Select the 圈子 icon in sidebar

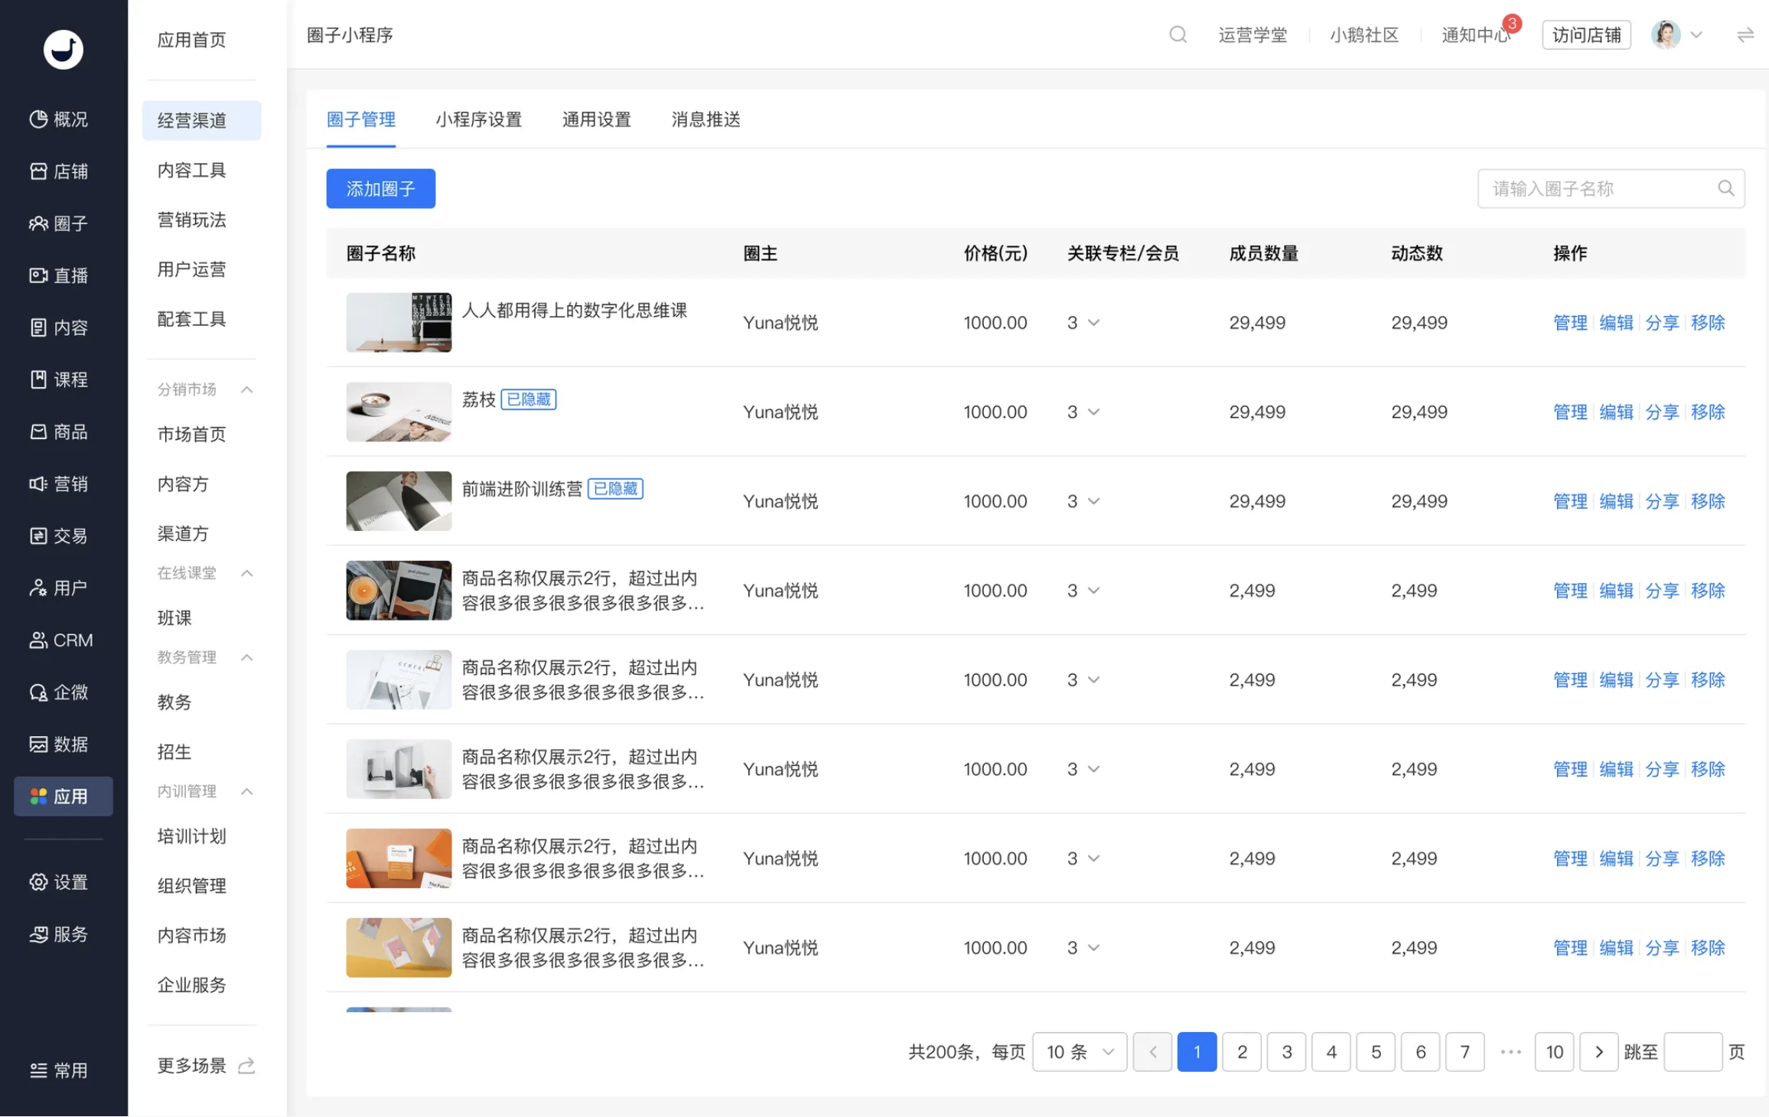click(x=39, y=223)
